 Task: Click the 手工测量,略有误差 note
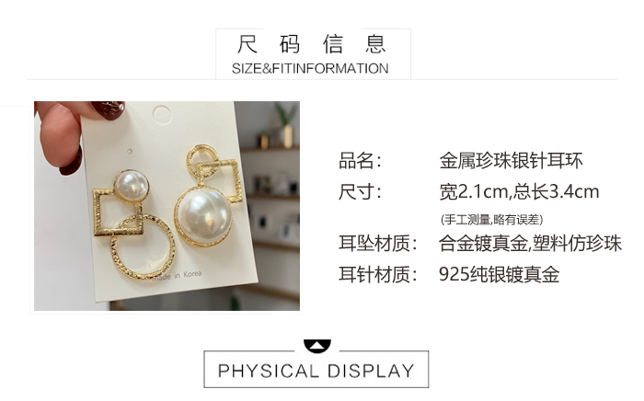(x=491, y=220)
